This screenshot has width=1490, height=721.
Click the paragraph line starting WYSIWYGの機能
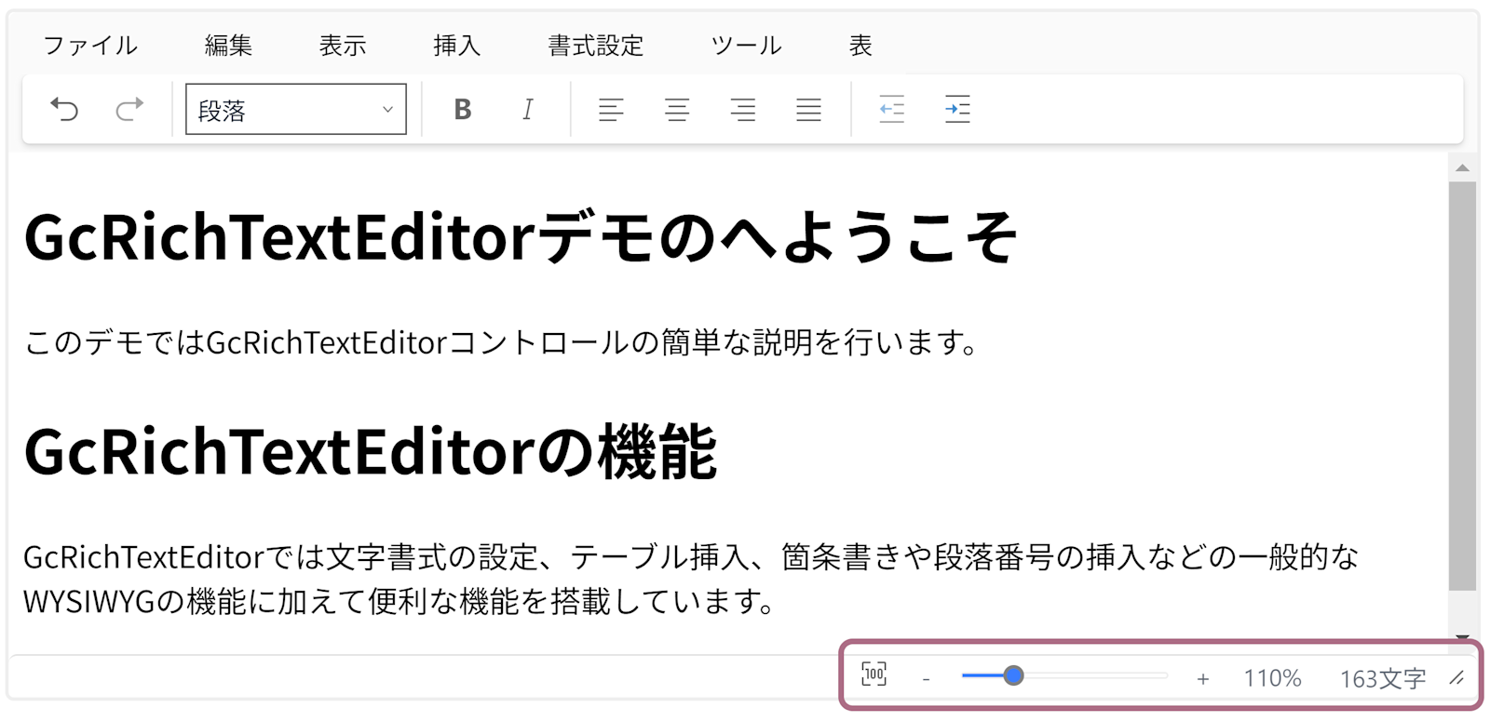coord(400,602)
